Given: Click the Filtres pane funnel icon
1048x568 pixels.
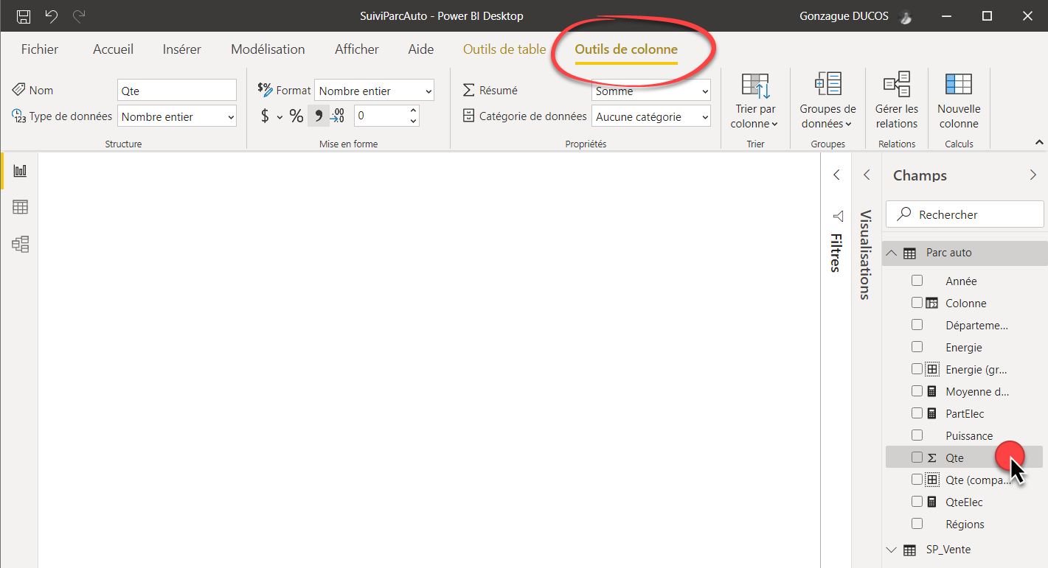Looking at the screenshot, I should 838,216.
